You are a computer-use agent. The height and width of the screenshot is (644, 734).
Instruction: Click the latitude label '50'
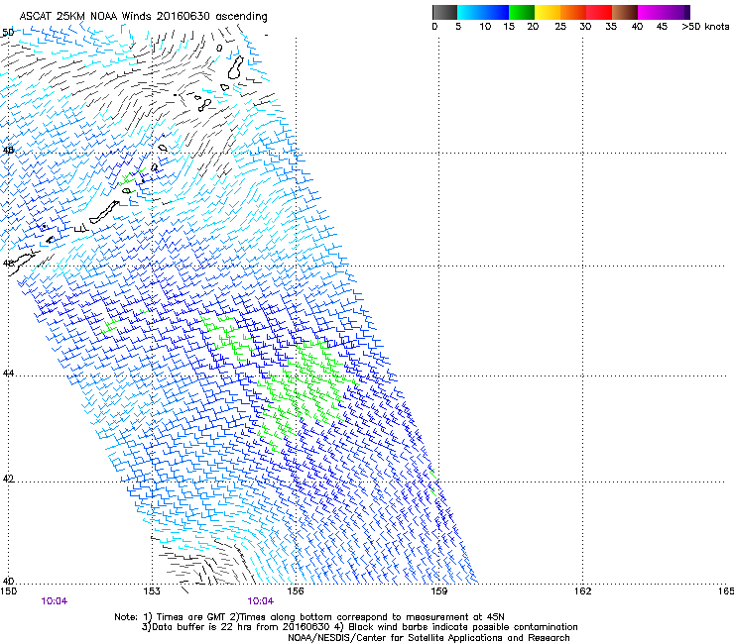[8, 33]
